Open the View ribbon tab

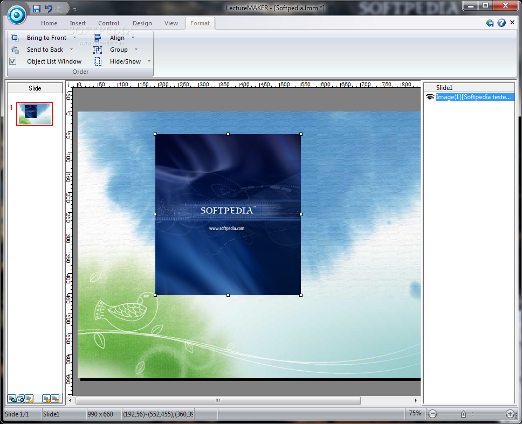tap(171, 23)
